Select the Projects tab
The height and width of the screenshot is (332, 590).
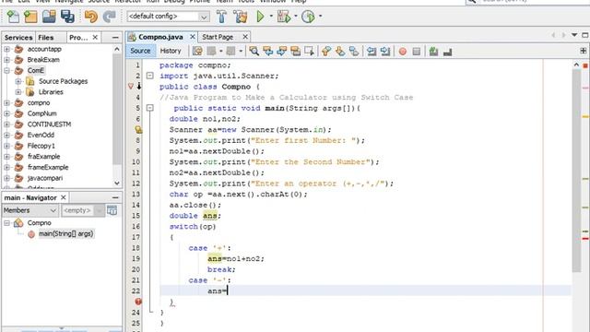point(78,38)
